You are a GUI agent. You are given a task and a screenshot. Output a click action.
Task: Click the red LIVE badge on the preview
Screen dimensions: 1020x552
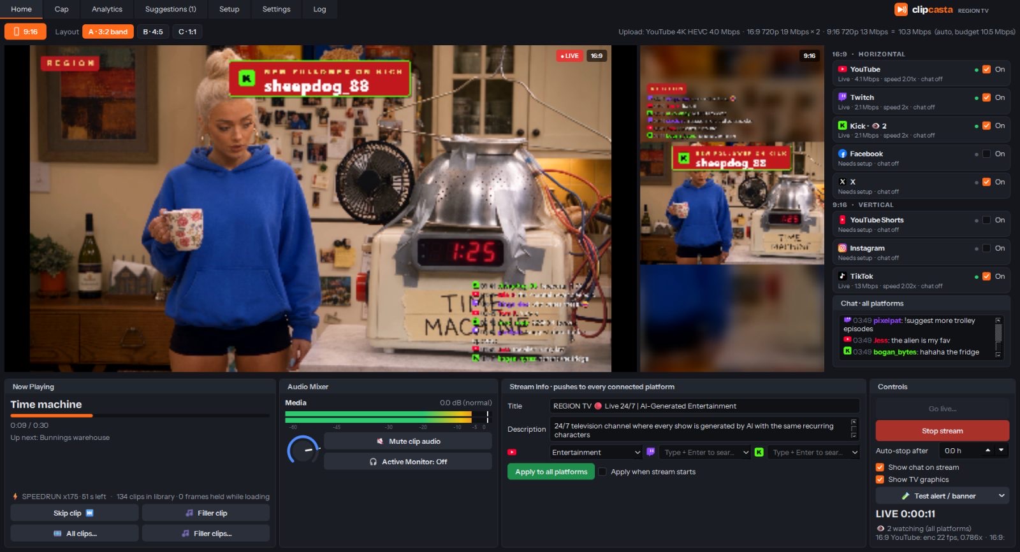click(x=569, y=56)
